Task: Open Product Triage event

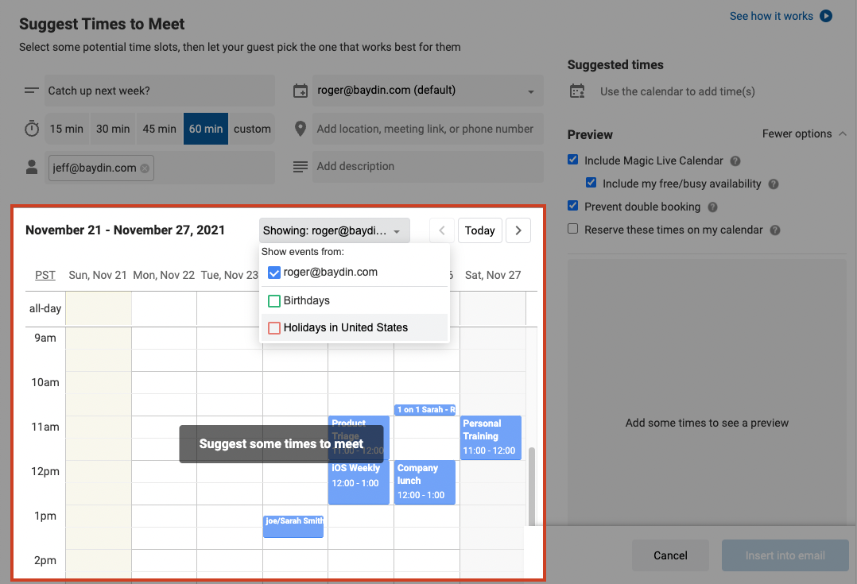Action: pos(359,438)
